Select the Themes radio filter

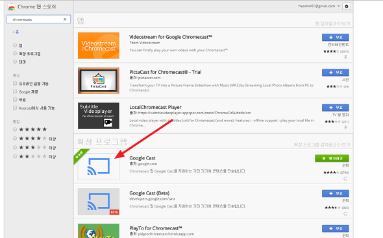15,62
